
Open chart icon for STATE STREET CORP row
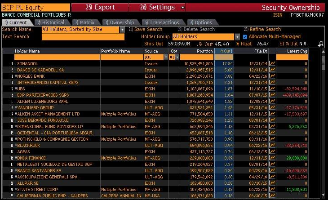pos(272,189)
